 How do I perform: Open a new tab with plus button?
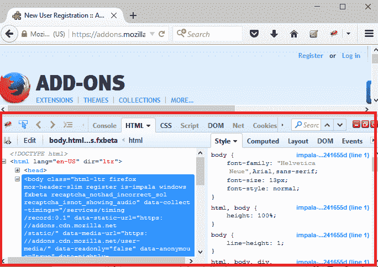pos(133,15)
